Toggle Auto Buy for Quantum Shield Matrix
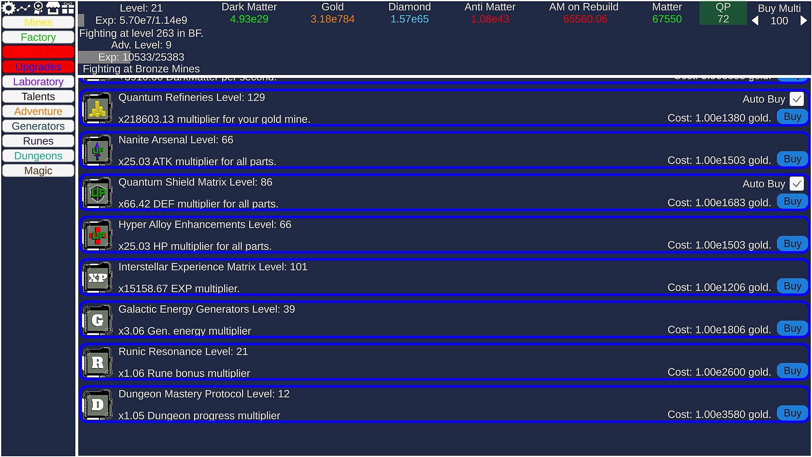The height and width of the screenshot is (457, 812). (x=797, y=184)
